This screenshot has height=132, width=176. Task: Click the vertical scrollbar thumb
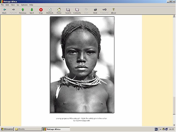(174, 106)
